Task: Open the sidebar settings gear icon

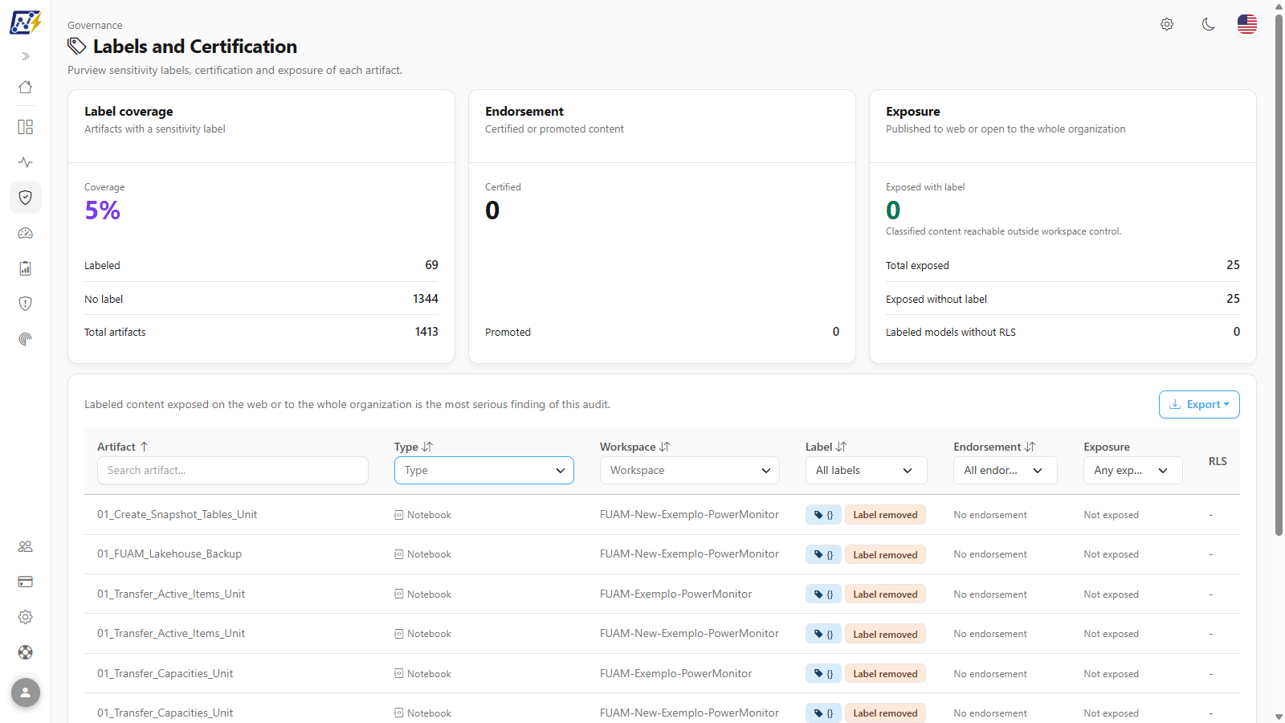Action: 26,617
